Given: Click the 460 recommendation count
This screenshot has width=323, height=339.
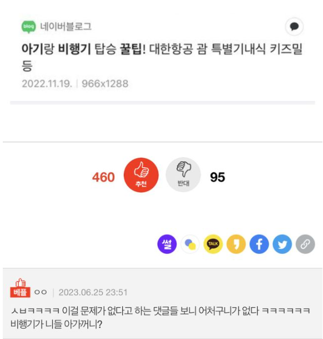Looking at the screenshot, I should [103, 177].
